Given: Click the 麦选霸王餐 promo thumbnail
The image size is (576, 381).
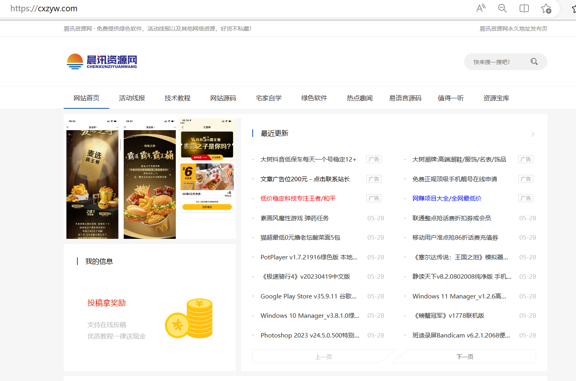Looking at the screenshot, I should 91,178.
